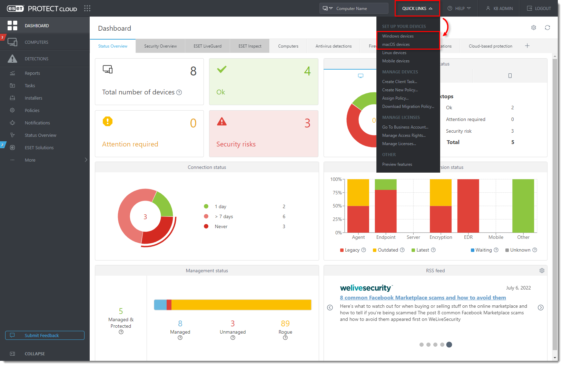Click the Ok status tile

[x=264, y=82]
